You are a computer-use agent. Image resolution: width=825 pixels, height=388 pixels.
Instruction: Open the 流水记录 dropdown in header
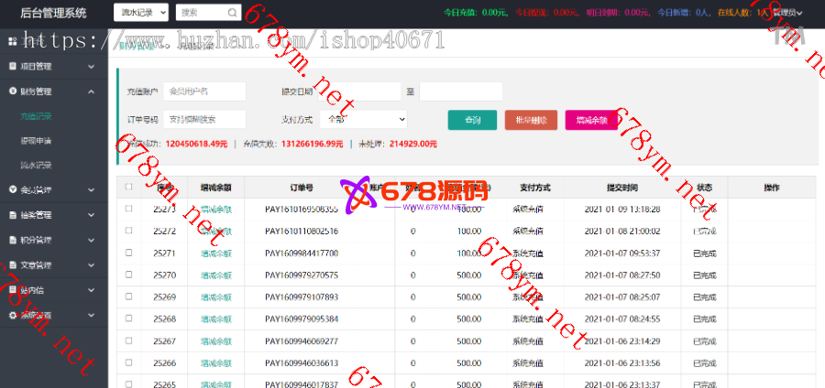pos(140,13)
